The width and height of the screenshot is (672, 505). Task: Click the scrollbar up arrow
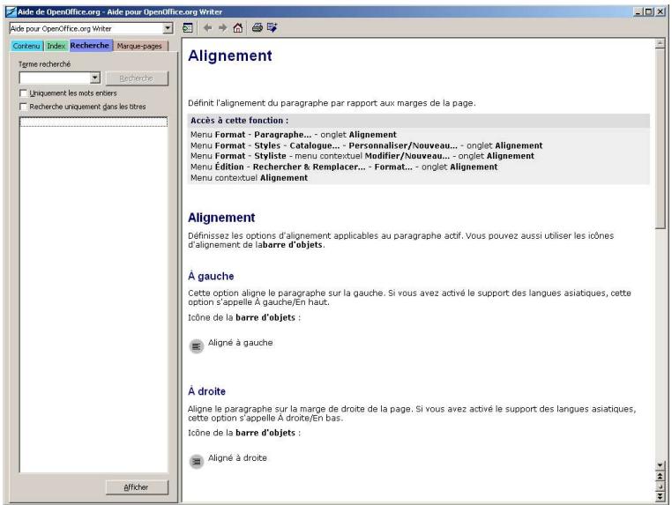[660, 43]
